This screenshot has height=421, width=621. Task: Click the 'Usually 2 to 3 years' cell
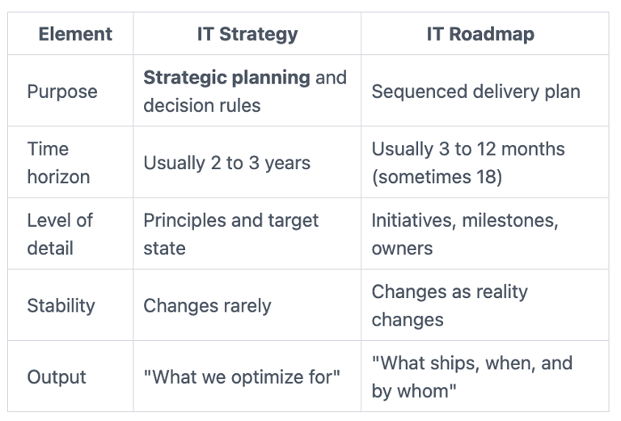pyautogui.click(x=226, y=163)
